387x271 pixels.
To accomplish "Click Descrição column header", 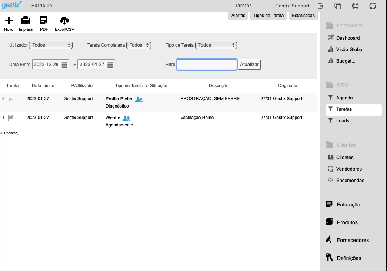I will [218, 86].
